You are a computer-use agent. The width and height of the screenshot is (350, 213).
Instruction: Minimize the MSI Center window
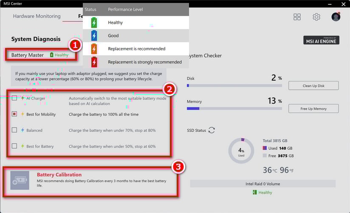330,4
